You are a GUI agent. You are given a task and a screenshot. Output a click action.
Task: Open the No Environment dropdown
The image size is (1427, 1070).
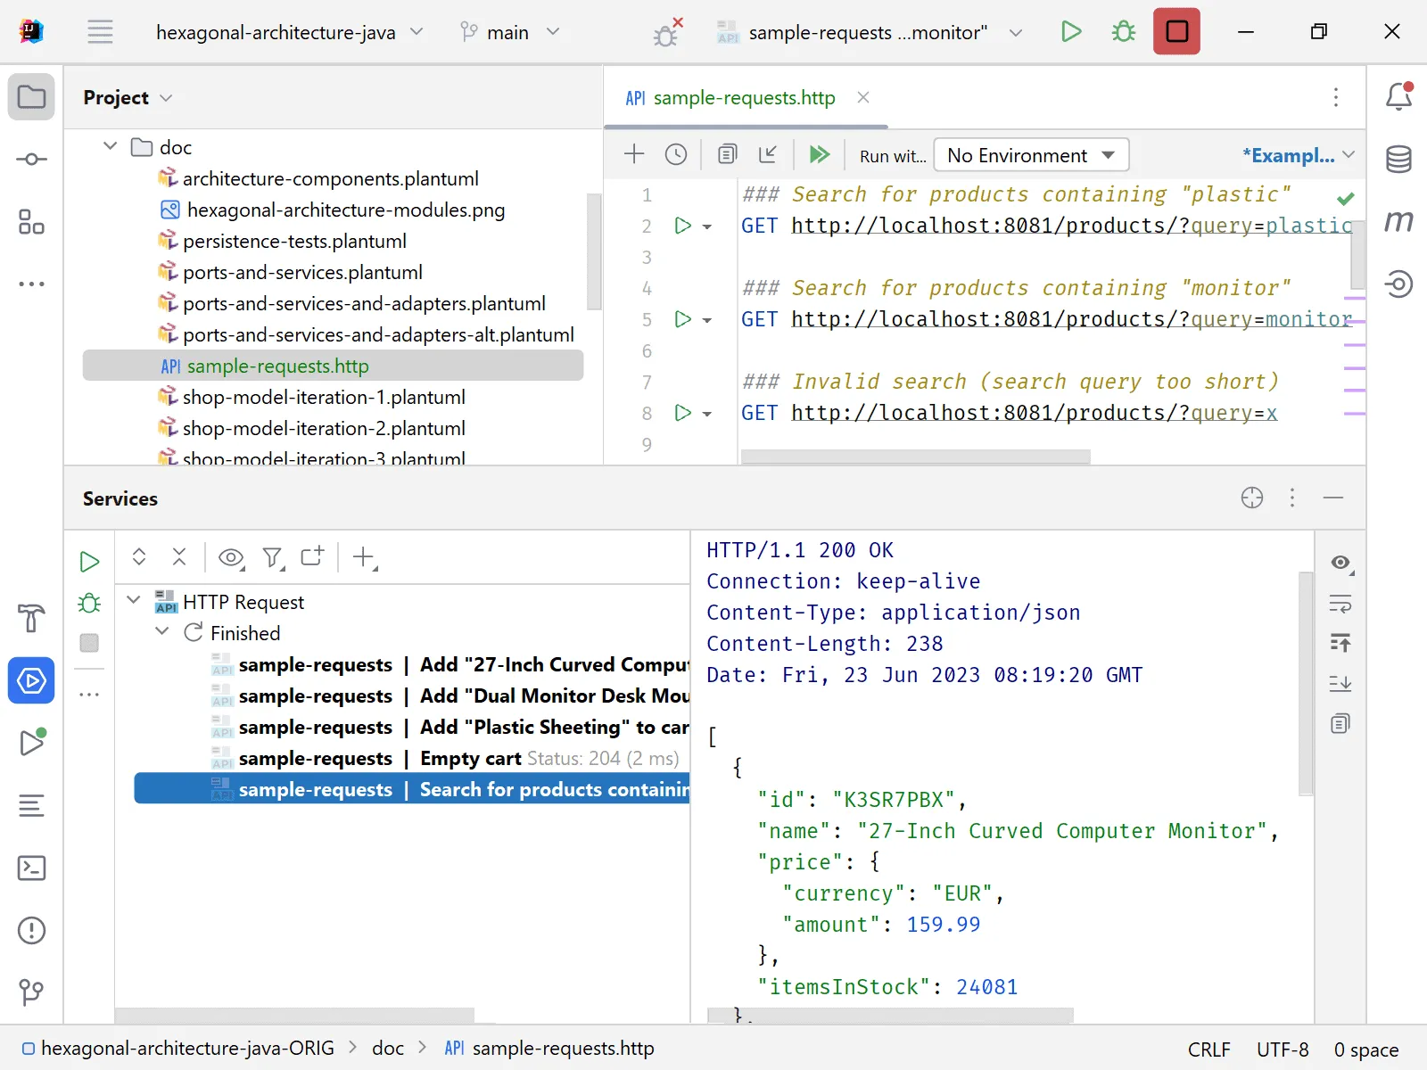[1032, 155]
